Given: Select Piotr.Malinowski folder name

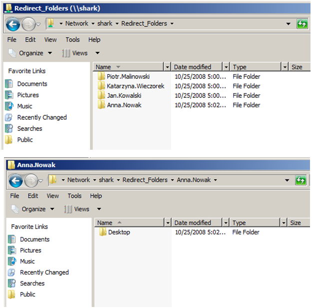Looking at the screenshot, I should pyautogui.click(x=128, y=76).
